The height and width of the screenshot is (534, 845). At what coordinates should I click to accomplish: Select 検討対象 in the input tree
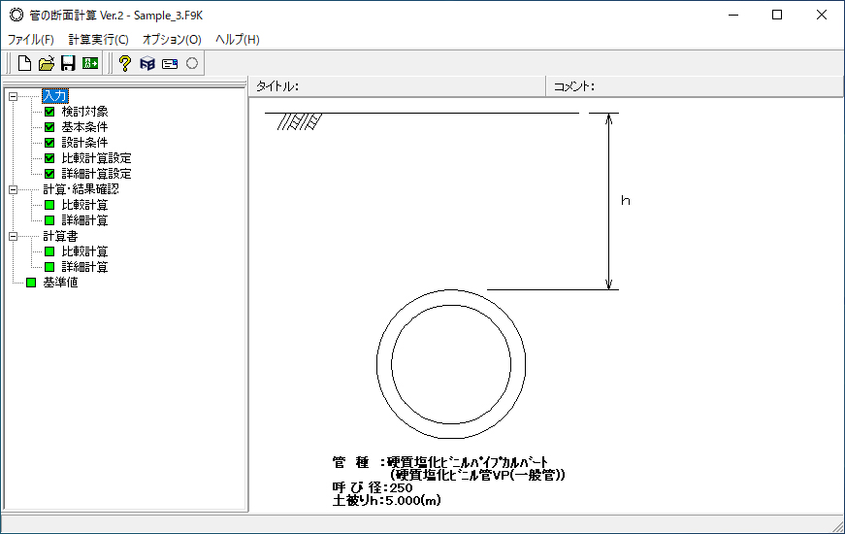pyautogui.click(x=84, y=112)
